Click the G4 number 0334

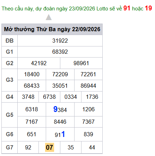71,97
